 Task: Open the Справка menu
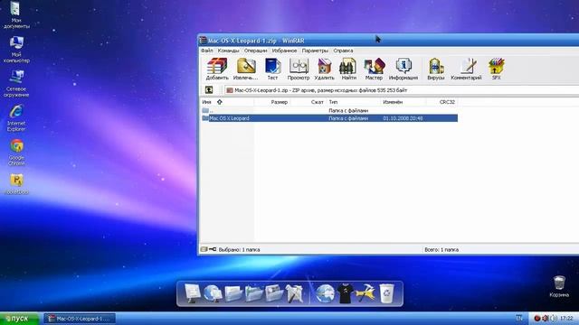(343, 51)
